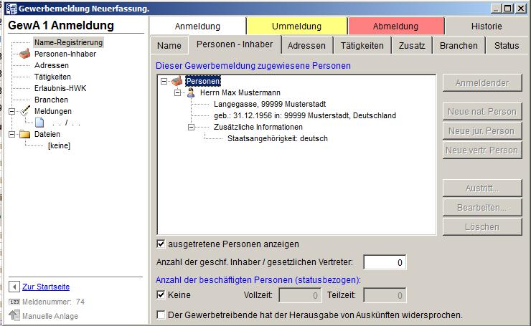Screen dimensions: 531x326
Task: Click the Manuelle Anlage upload icon
Action: 14,315
